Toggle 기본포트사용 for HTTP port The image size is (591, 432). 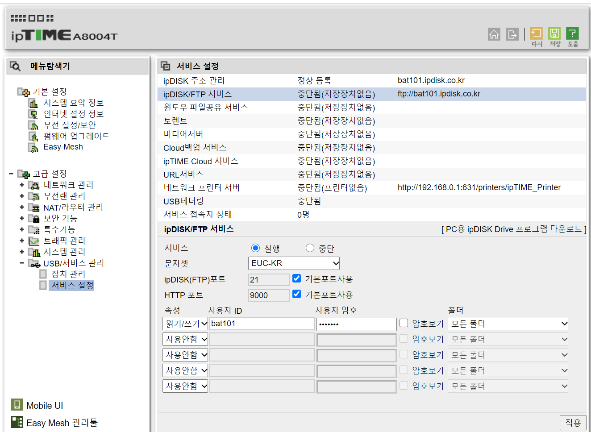tap(296, 294)
